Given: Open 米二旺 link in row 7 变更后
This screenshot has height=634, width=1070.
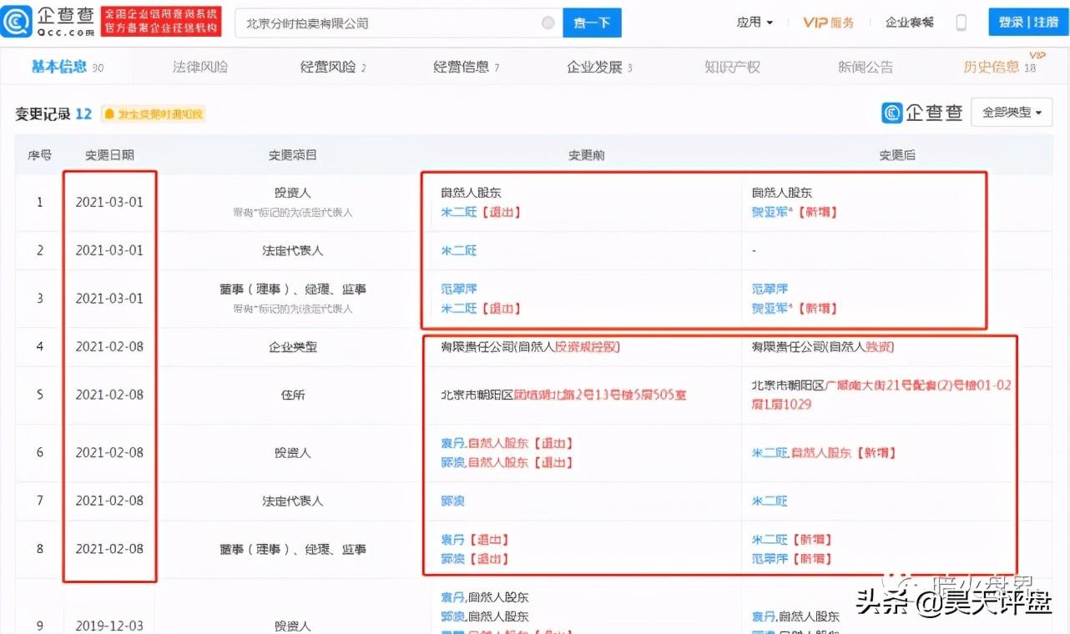Looking at the screenshot, I should pyautogui.click(x=770, y=501).
